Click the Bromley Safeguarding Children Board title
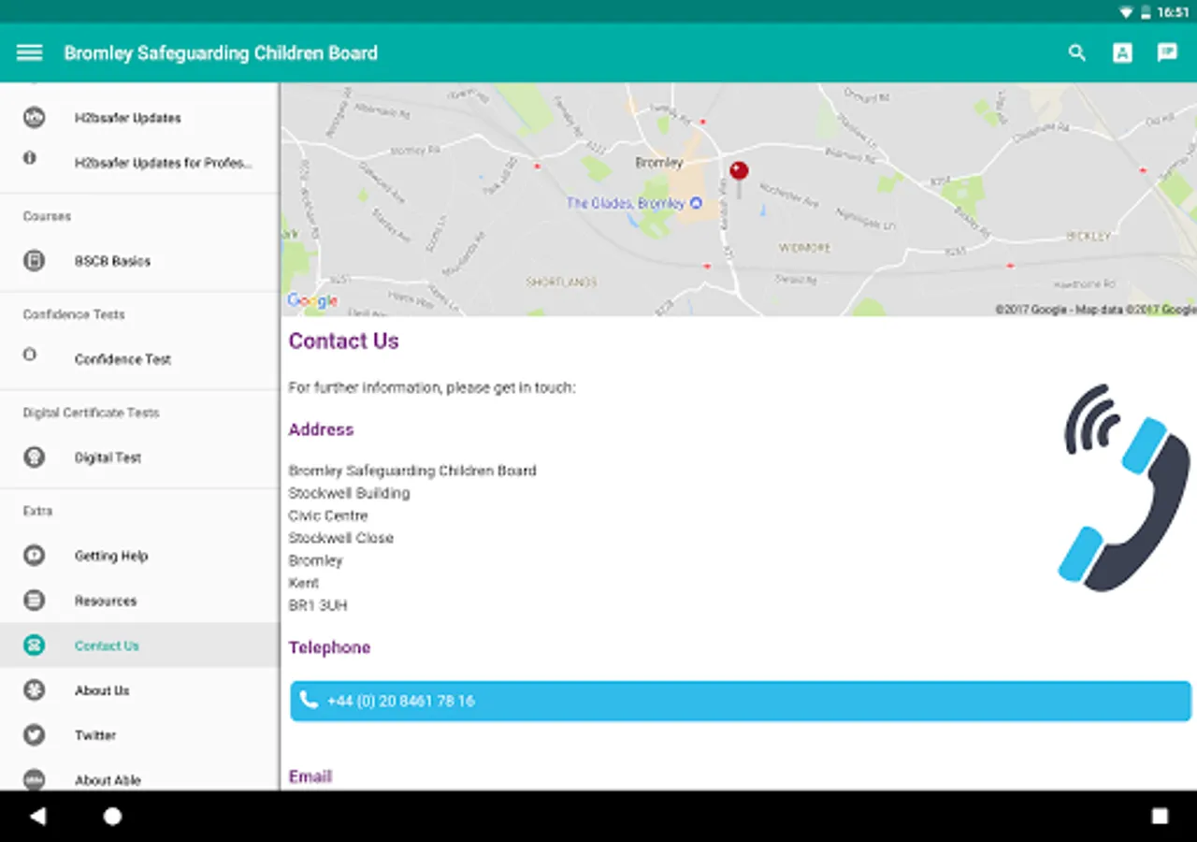This screenshot has width=1197, height=842. click(221, 53)
